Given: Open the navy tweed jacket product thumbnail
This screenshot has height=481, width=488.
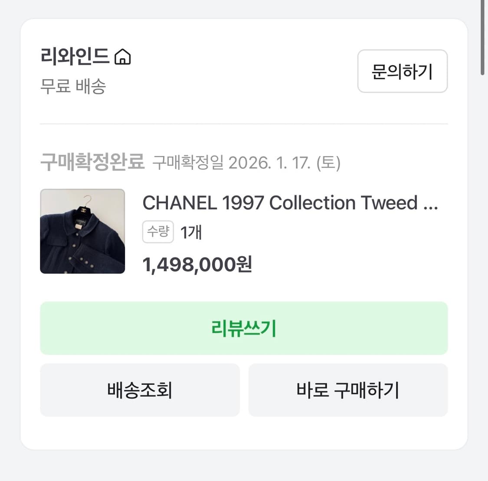Looking at the screenshot, I should point(82,231).
